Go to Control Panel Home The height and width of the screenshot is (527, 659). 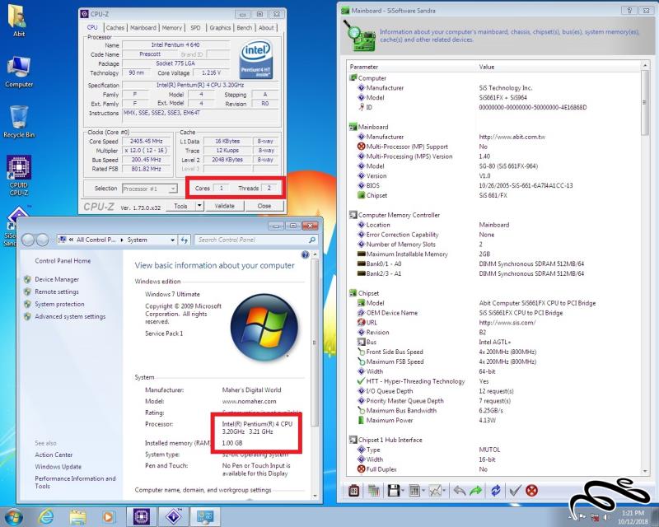(x=63, y=261)
